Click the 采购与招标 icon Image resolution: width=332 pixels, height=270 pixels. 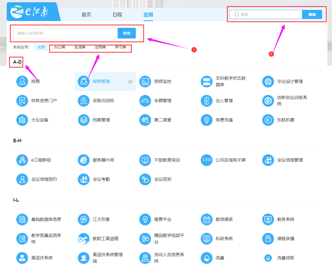click(84, 101)
